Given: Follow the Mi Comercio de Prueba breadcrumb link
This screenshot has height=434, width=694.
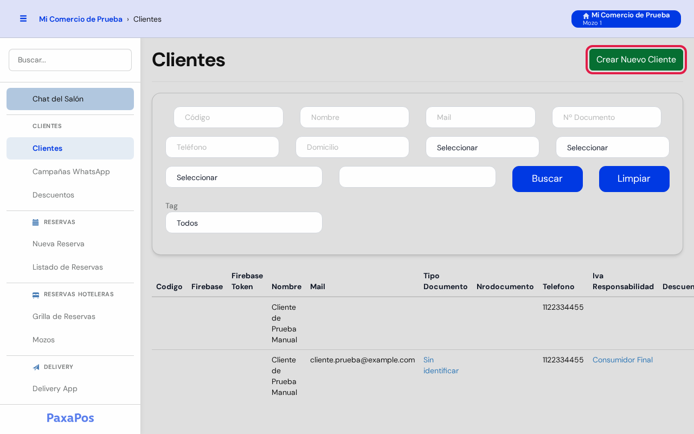Looking at the screenshot, I should [x=81, y=19].
